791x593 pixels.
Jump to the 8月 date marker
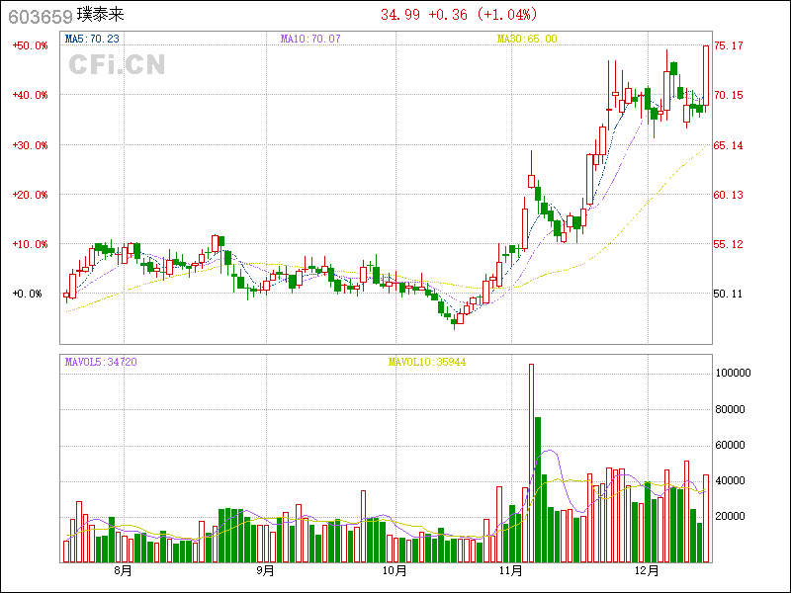point(123,571)
